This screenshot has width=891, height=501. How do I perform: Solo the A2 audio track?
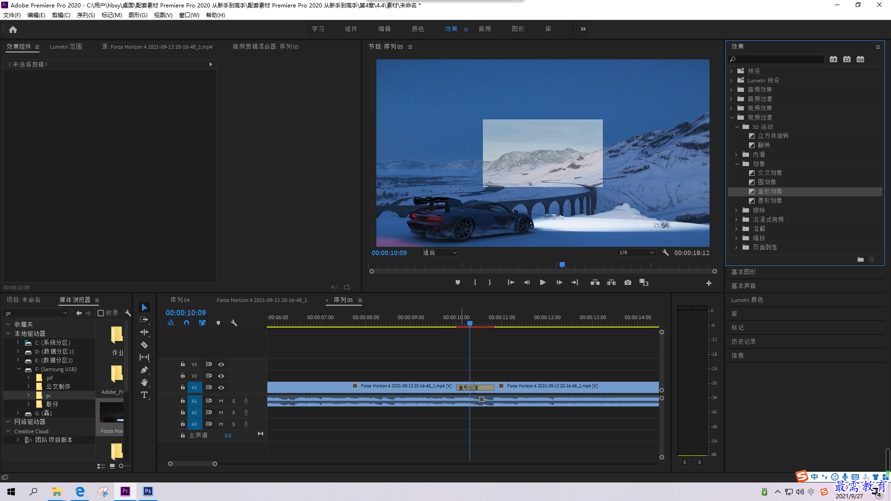(233, 412)
